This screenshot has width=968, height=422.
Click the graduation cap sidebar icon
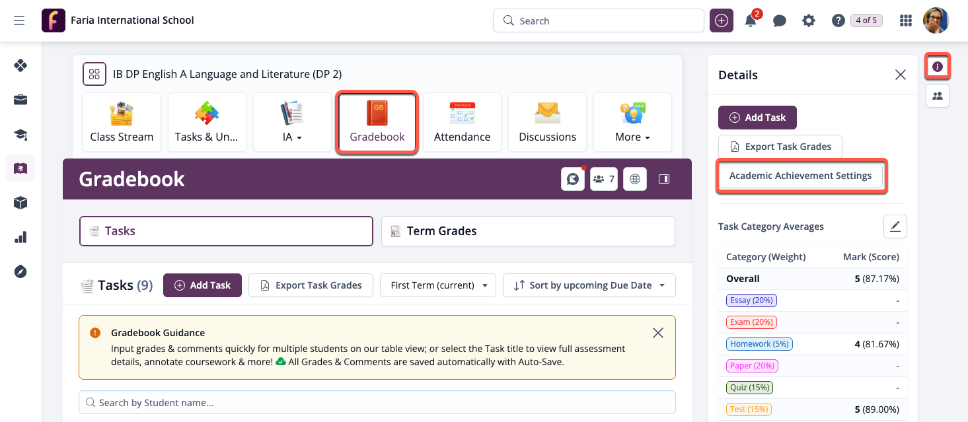point(20,135)
